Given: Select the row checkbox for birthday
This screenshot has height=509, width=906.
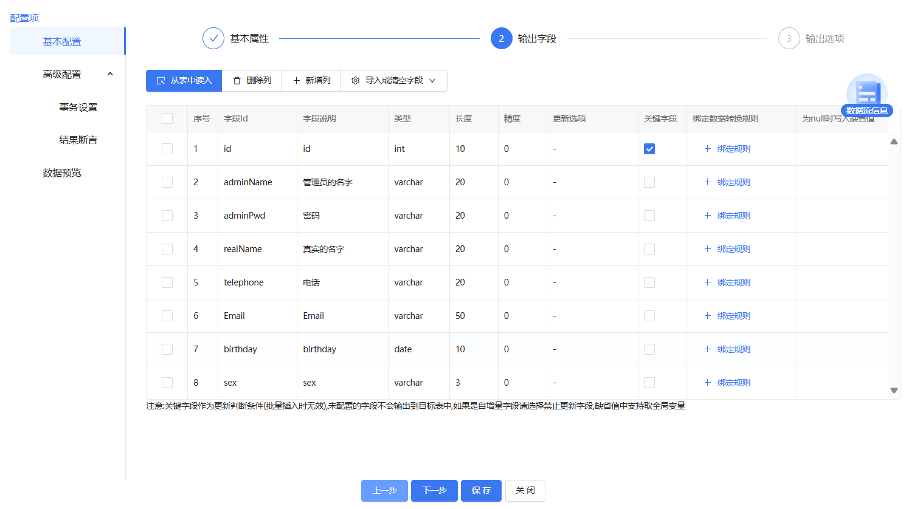Looking at the screenshot, I should coord(167,349).
